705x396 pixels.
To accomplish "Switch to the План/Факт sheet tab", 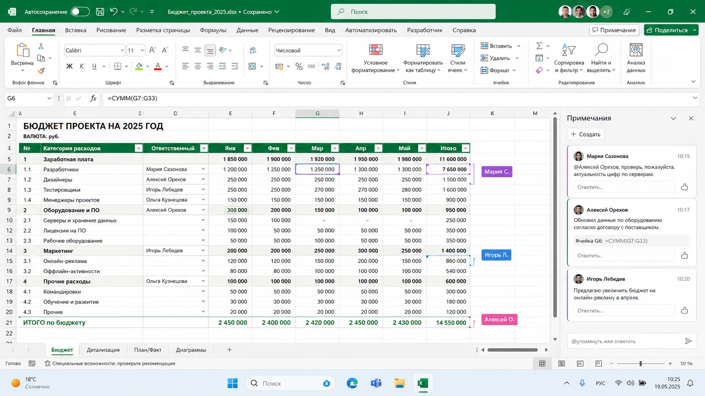I will [x=148, y=350].
